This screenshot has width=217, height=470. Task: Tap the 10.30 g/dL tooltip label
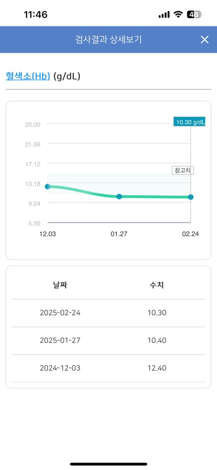pos(189,122)
